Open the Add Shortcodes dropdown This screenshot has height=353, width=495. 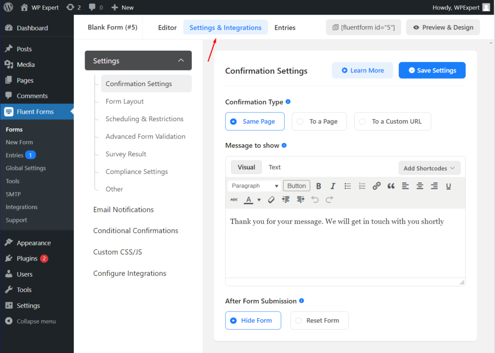429,168
